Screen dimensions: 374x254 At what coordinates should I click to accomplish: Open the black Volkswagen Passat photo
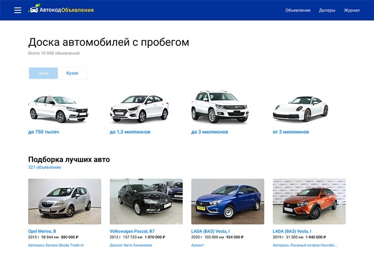point(146,202)
